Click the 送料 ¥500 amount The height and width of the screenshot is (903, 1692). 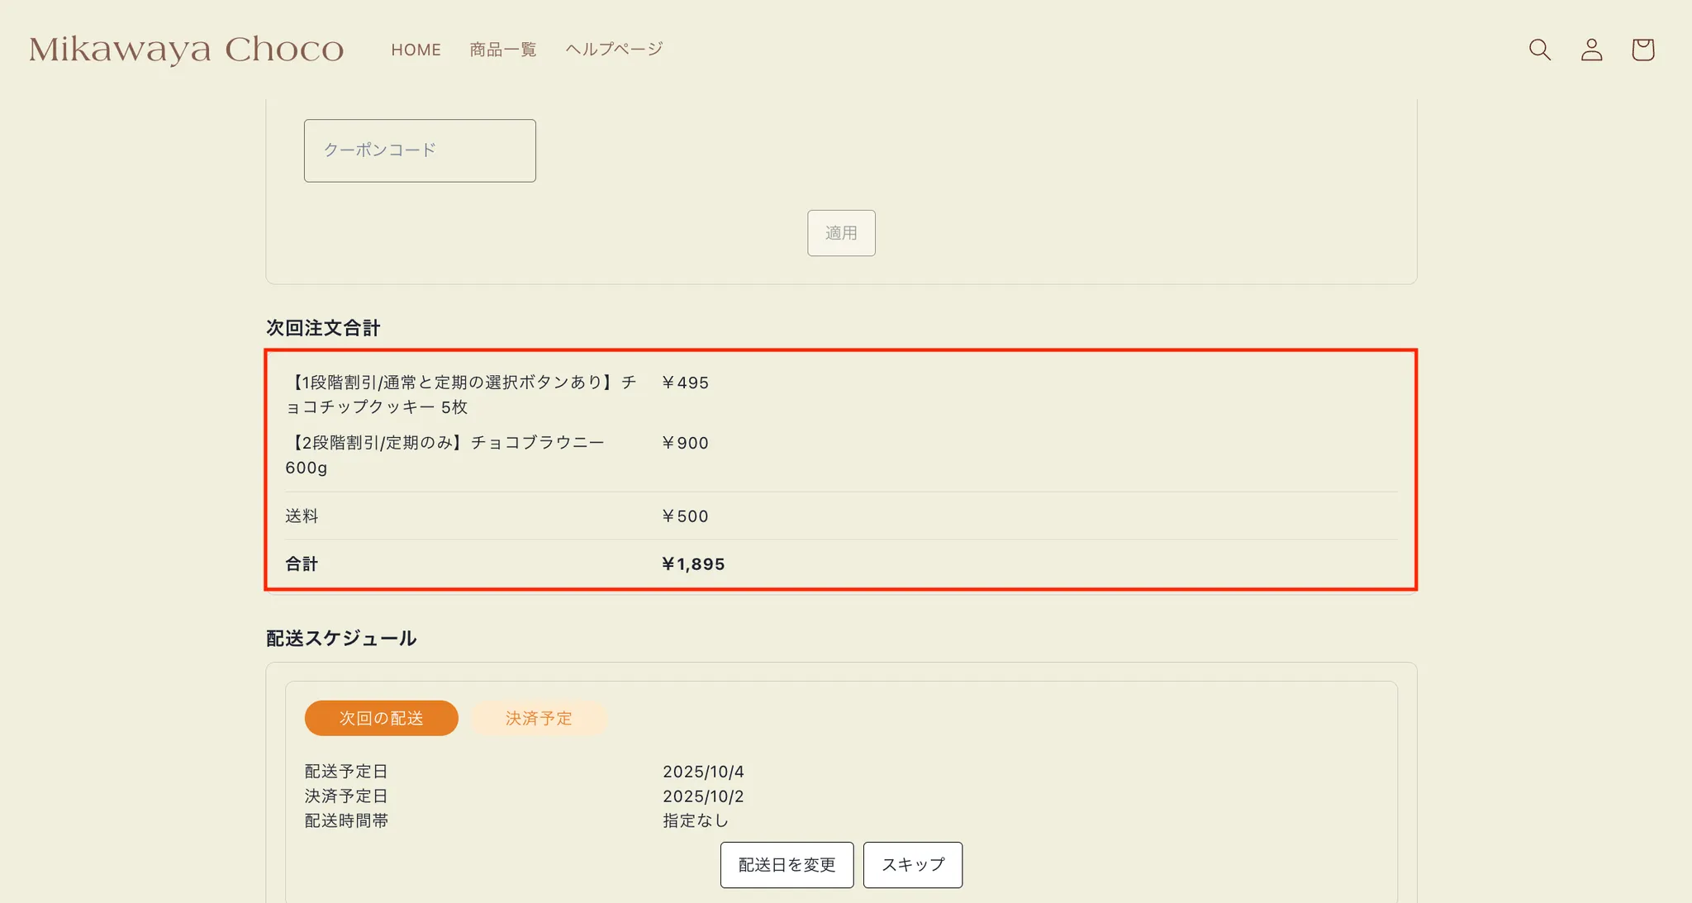(685, 516)
